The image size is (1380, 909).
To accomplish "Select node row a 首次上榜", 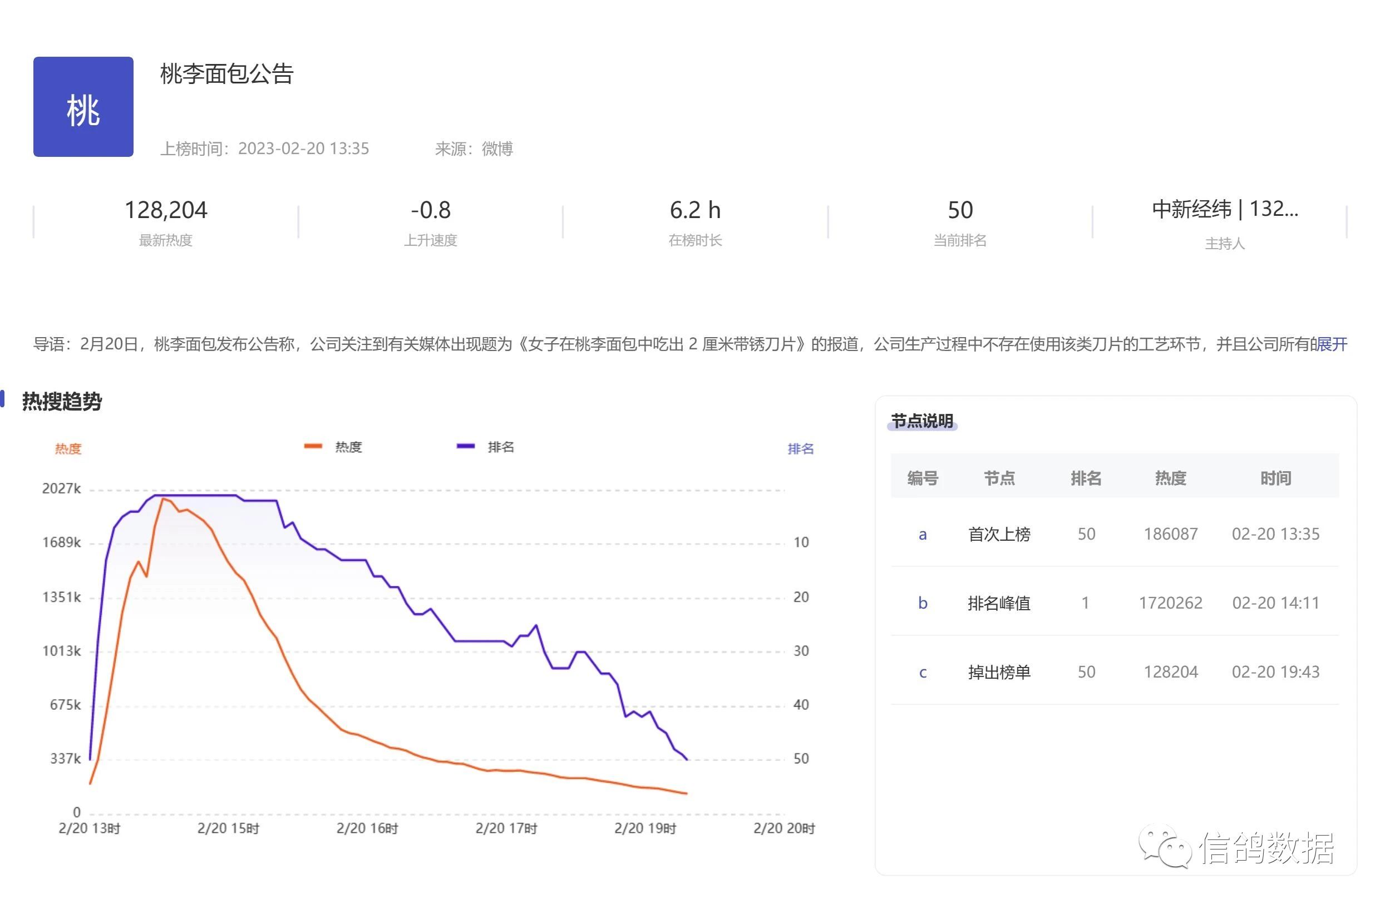I will pos(998,534).
